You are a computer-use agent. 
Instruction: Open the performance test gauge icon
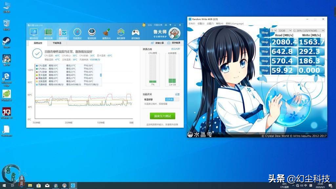tap(77, 34)
